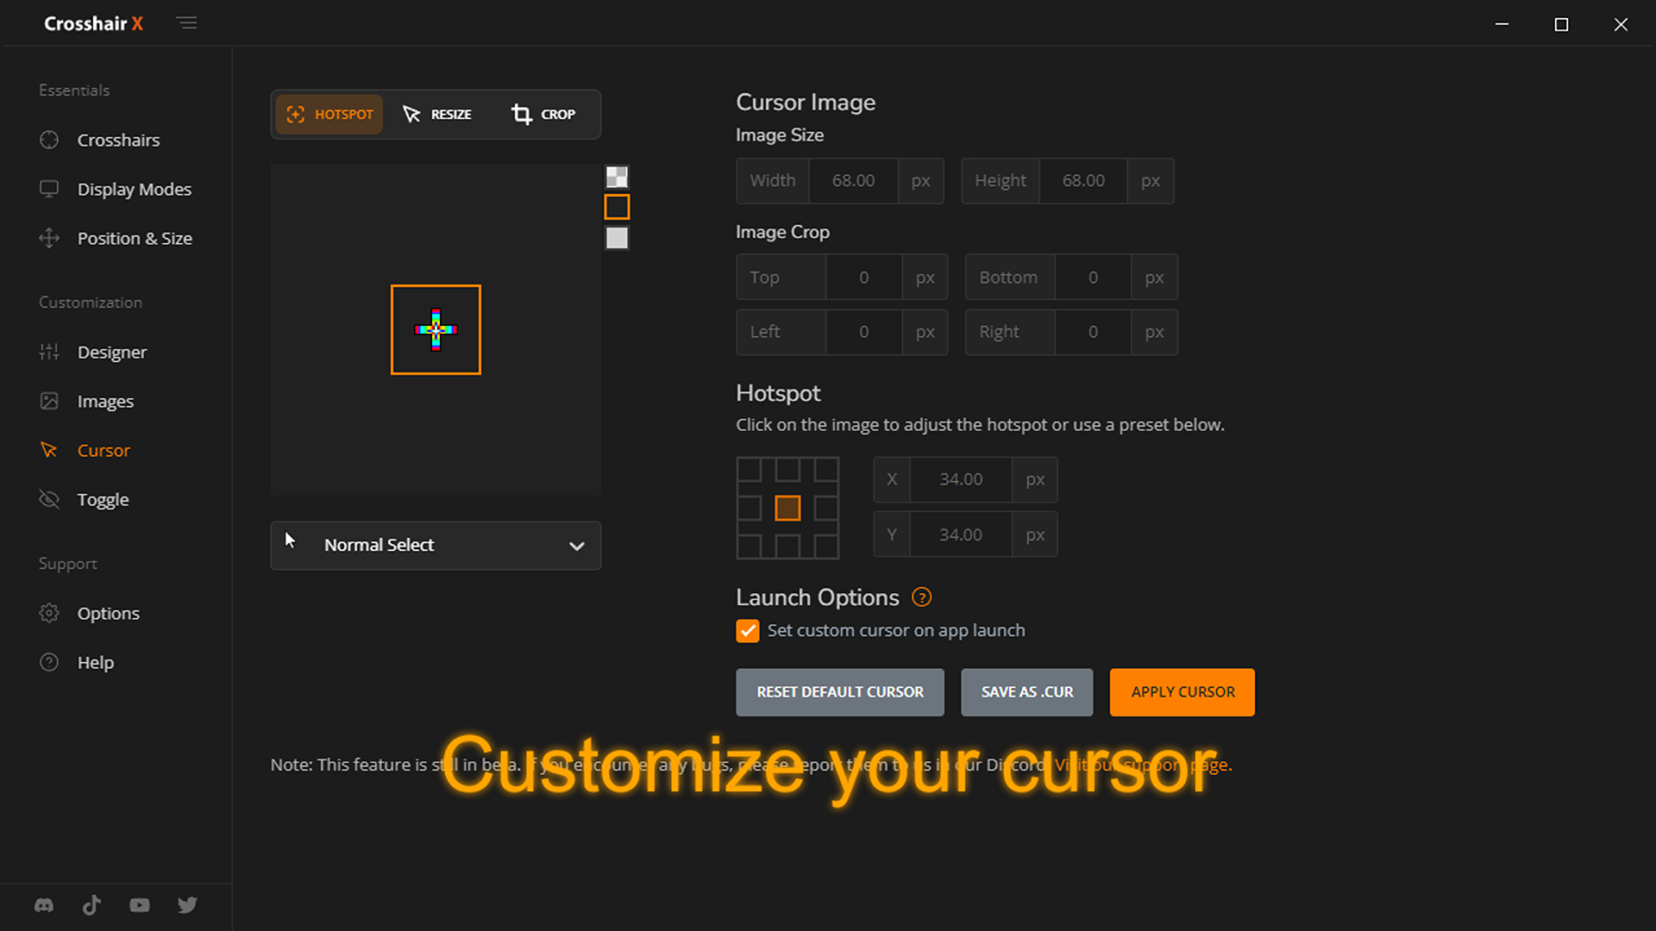
Task: Select the center hotspot preset
Action: point(787,508)
